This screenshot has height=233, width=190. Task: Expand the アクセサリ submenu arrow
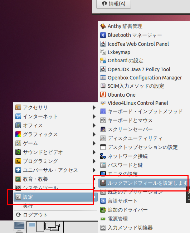[x=94, y=107]
